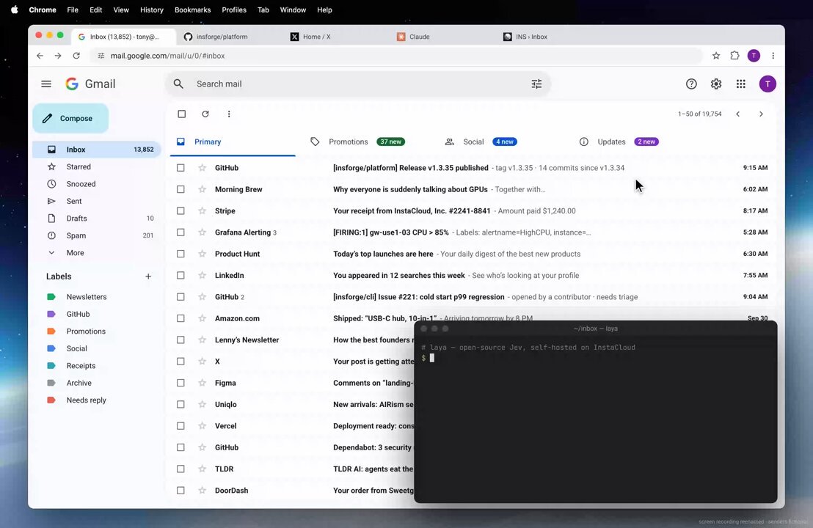The height and width of the screenshot is (528, 813).
Task: Switch to the Promotions tab
Action: [357, 142]
